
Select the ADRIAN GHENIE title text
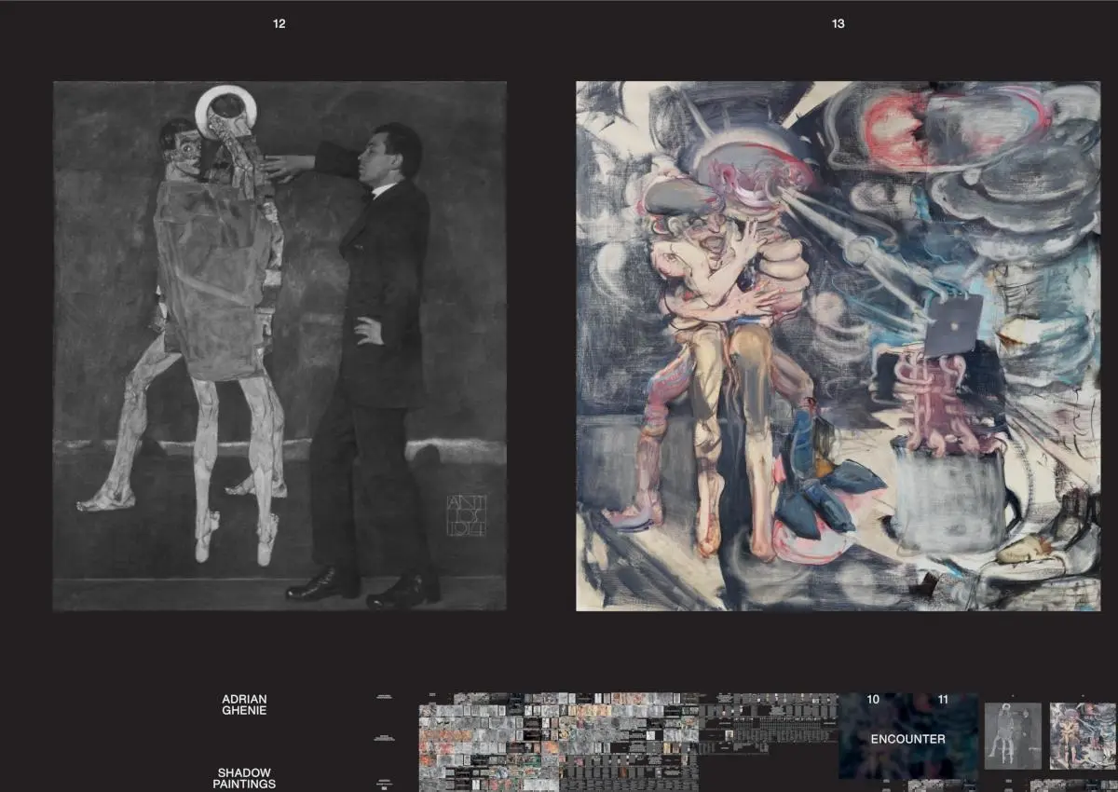(x=244, y=704)
